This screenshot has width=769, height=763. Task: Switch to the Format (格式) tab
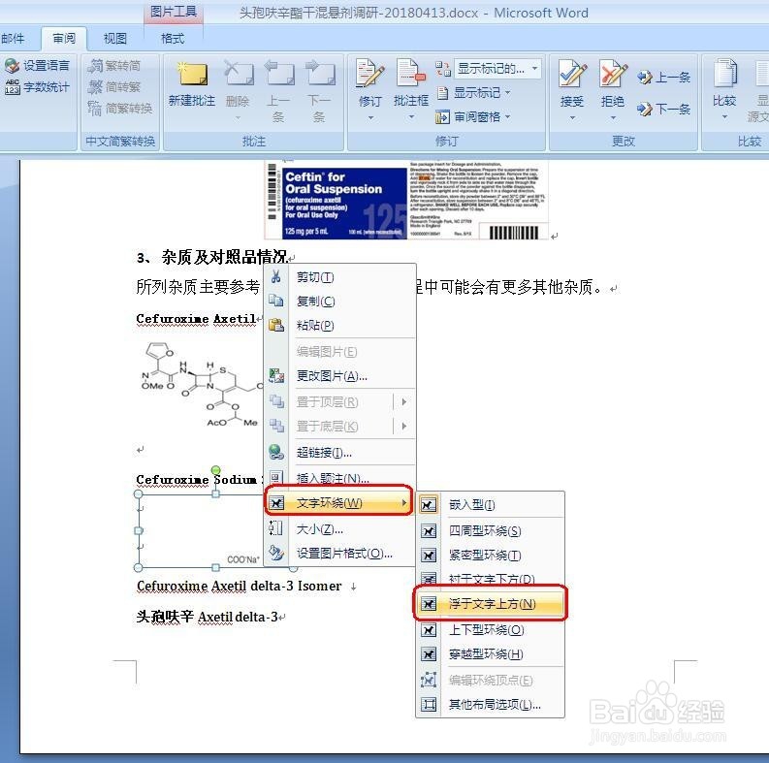(x=173, y=38)
